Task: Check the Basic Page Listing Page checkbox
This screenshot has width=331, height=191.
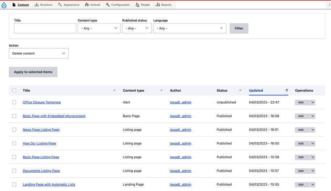Action: (14, 157)
